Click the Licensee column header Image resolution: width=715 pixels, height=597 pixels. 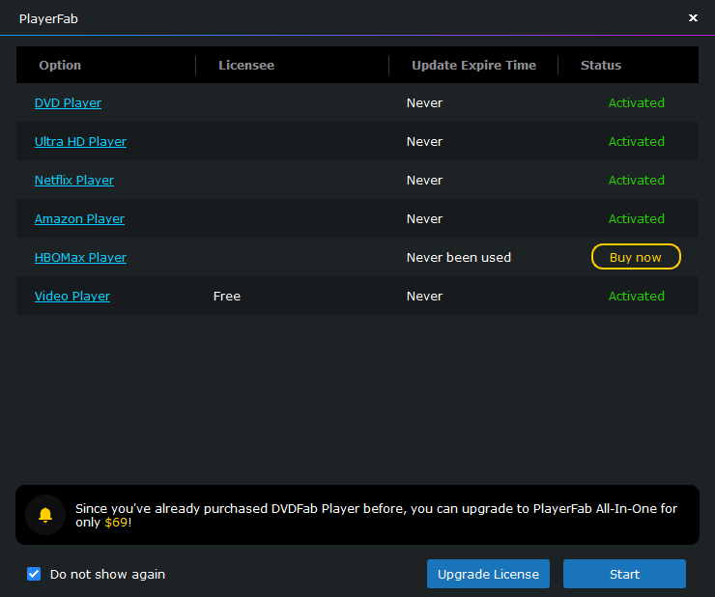246,66
